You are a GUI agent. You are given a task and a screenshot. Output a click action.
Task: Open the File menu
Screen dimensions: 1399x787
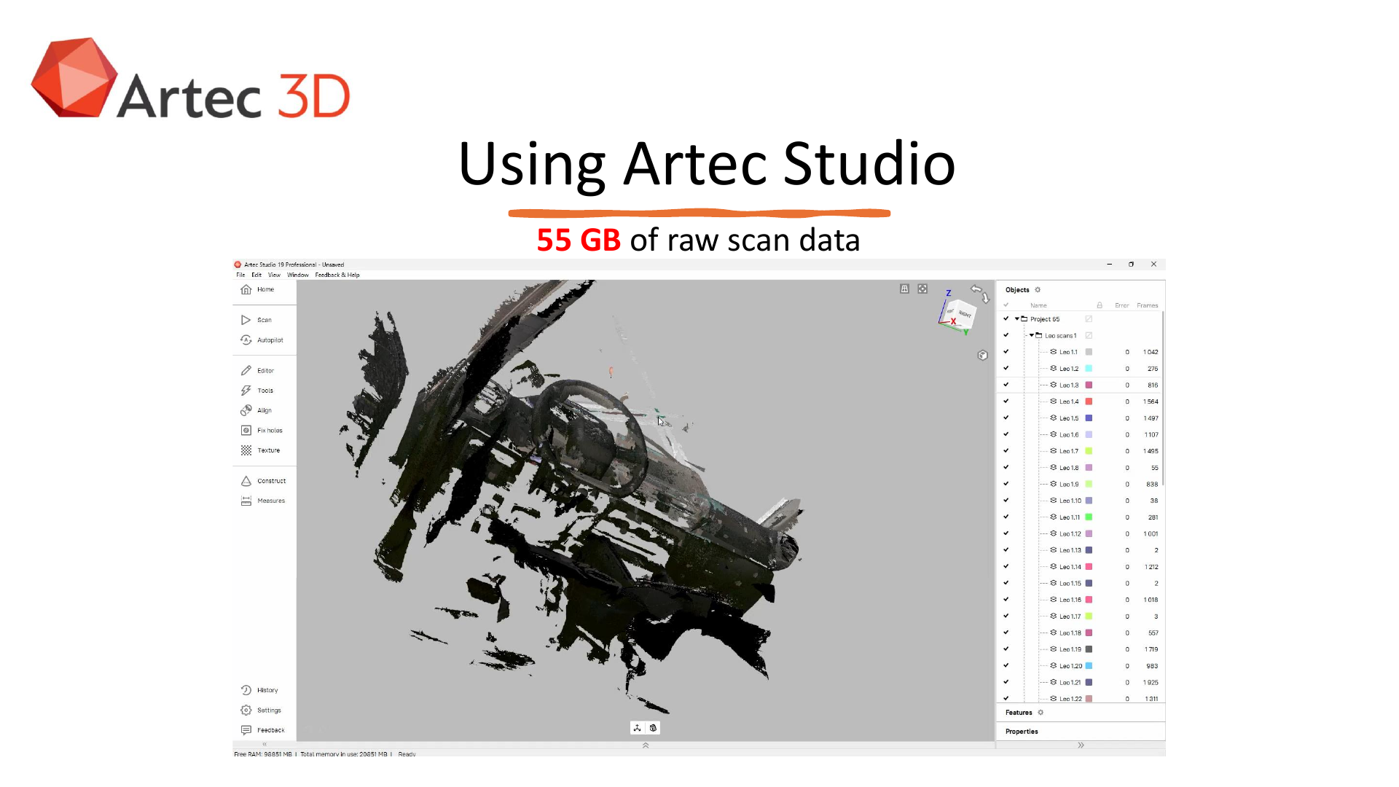click(x=240, y=275)
